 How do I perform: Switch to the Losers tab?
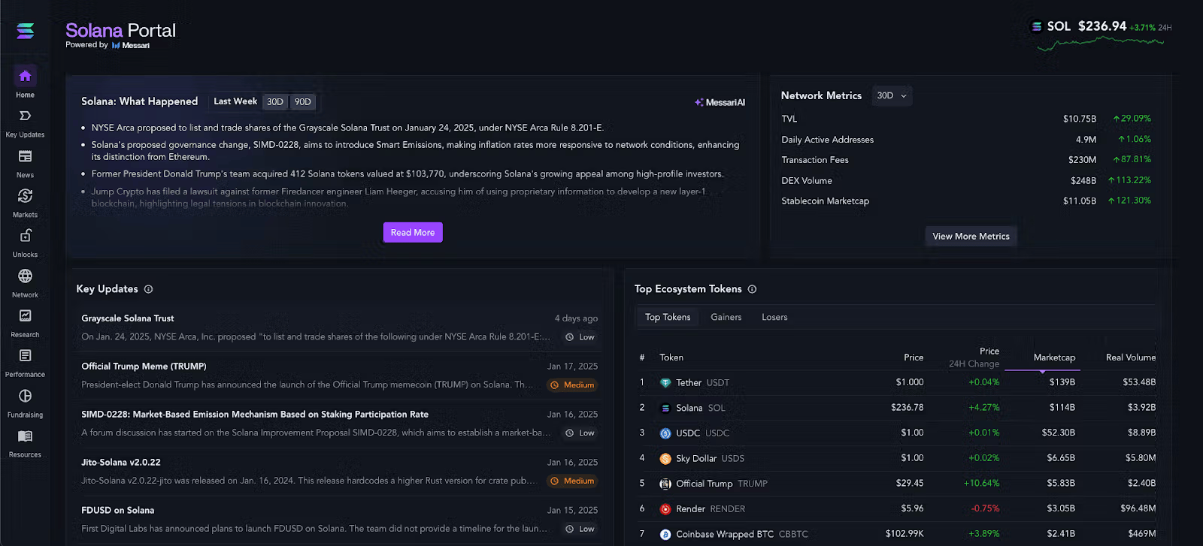[x=774, y=317]
